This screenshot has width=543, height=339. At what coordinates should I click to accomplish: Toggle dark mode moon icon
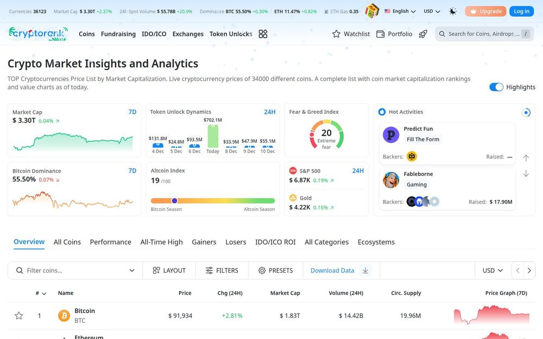(453, 11)
